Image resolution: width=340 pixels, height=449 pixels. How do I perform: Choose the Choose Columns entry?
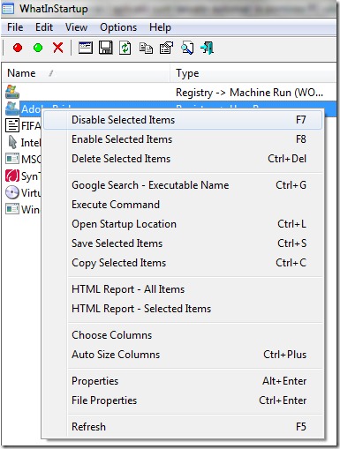click(183, 335)
